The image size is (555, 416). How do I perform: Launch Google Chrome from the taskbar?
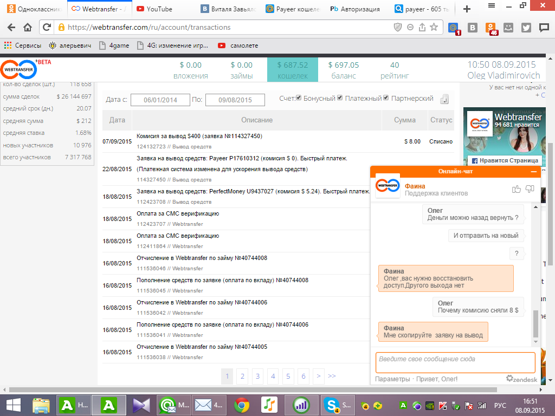point(241,405)
